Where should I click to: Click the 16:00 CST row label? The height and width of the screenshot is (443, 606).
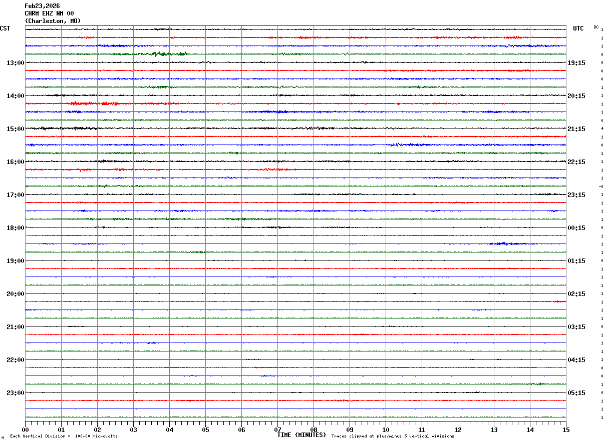15,162
